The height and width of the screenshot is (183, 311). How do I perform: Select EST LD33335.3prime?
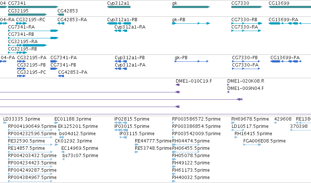point(22,119)
